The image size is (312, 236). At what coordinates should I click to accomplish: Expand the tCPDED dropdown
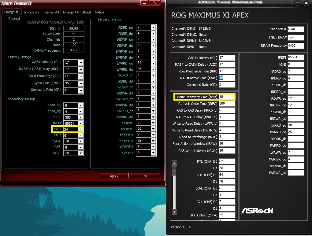pos(153,153)
